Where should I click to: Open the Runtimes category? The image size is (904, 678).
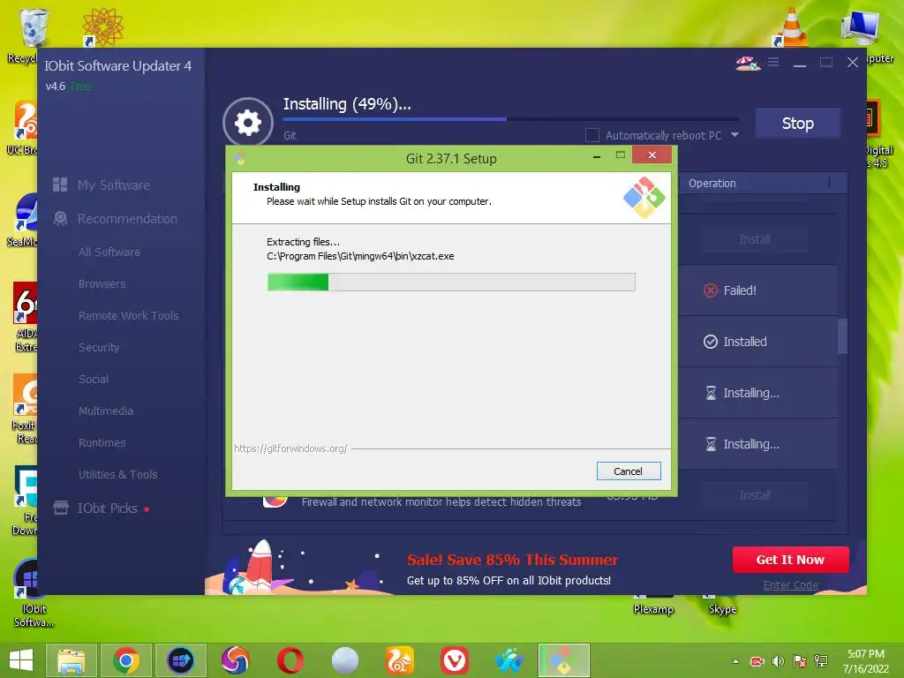(x=102, y=442)
